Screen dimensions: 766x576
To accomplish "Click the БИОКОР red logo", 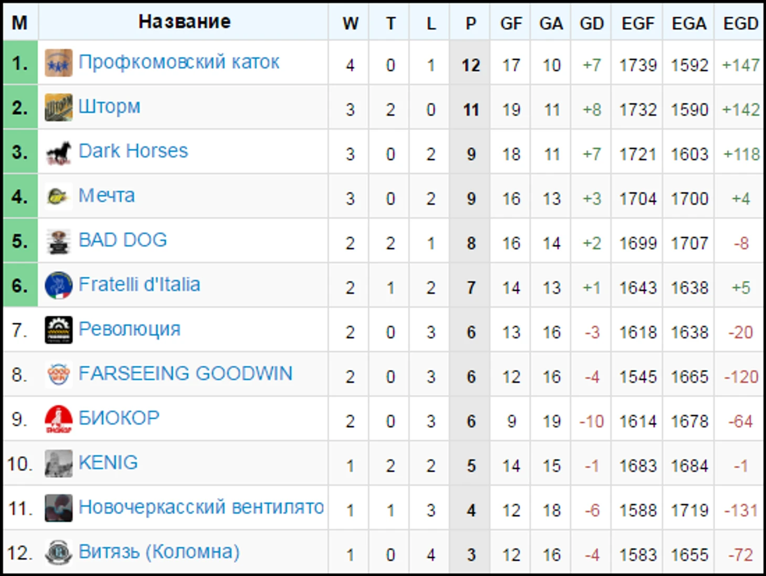I will click(x=58, y=419).
